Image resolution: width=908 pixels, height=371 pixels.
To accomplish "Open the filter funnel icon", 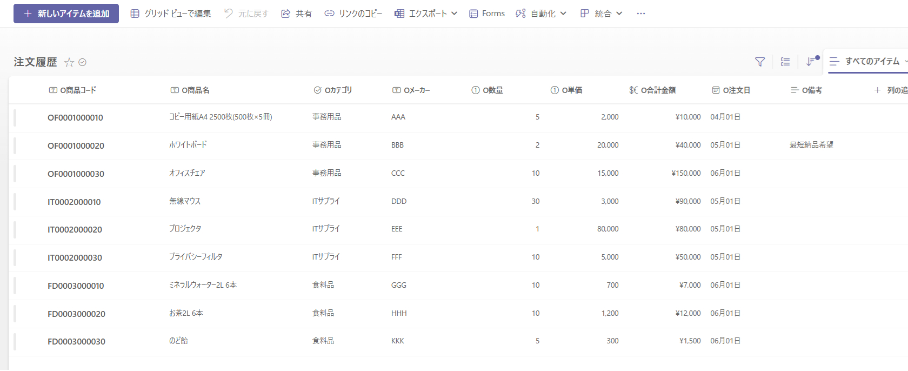I will (x=760, y=62).
